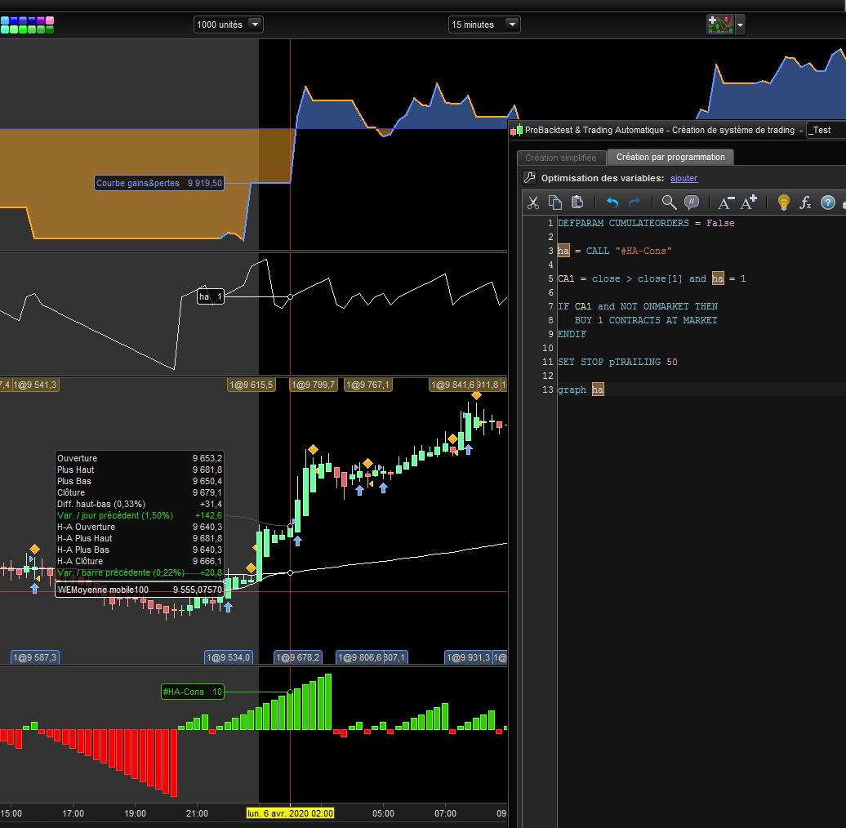Click the ajouter link
This screenshot has width=846, height=828.
[683, 178]
